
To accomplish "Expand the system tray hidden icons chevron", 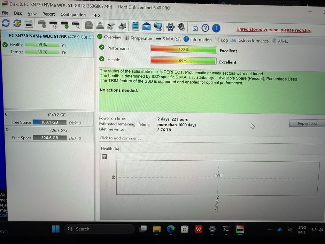I will (x=270, y=229).
